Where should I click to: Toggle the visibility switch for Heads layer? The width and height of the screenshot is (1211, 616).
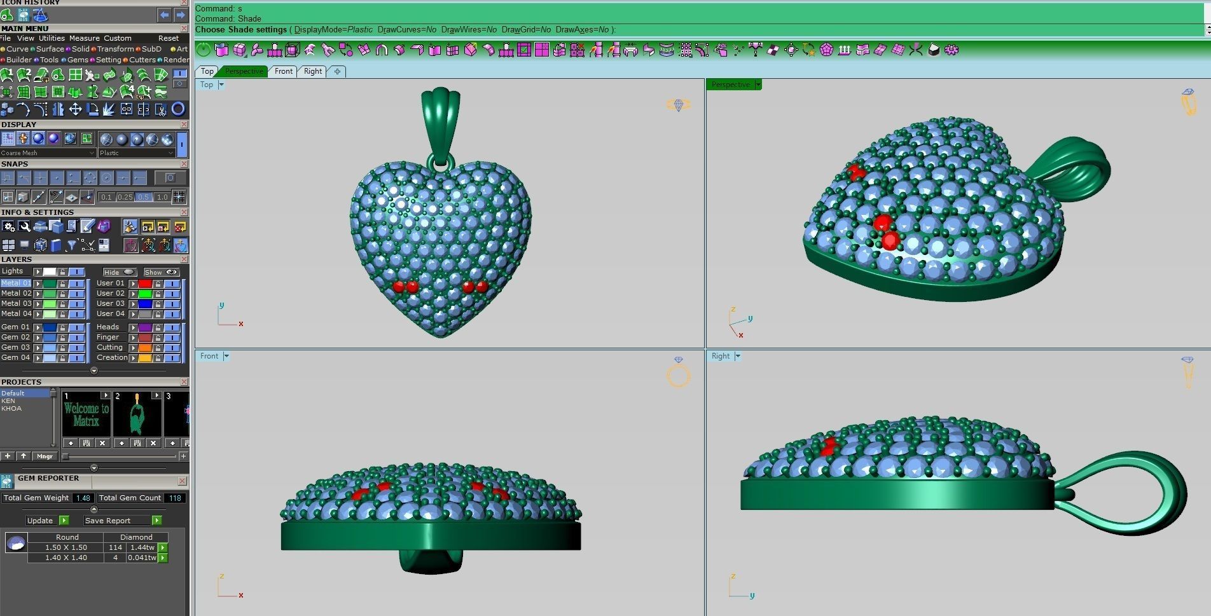coord(172,327)
